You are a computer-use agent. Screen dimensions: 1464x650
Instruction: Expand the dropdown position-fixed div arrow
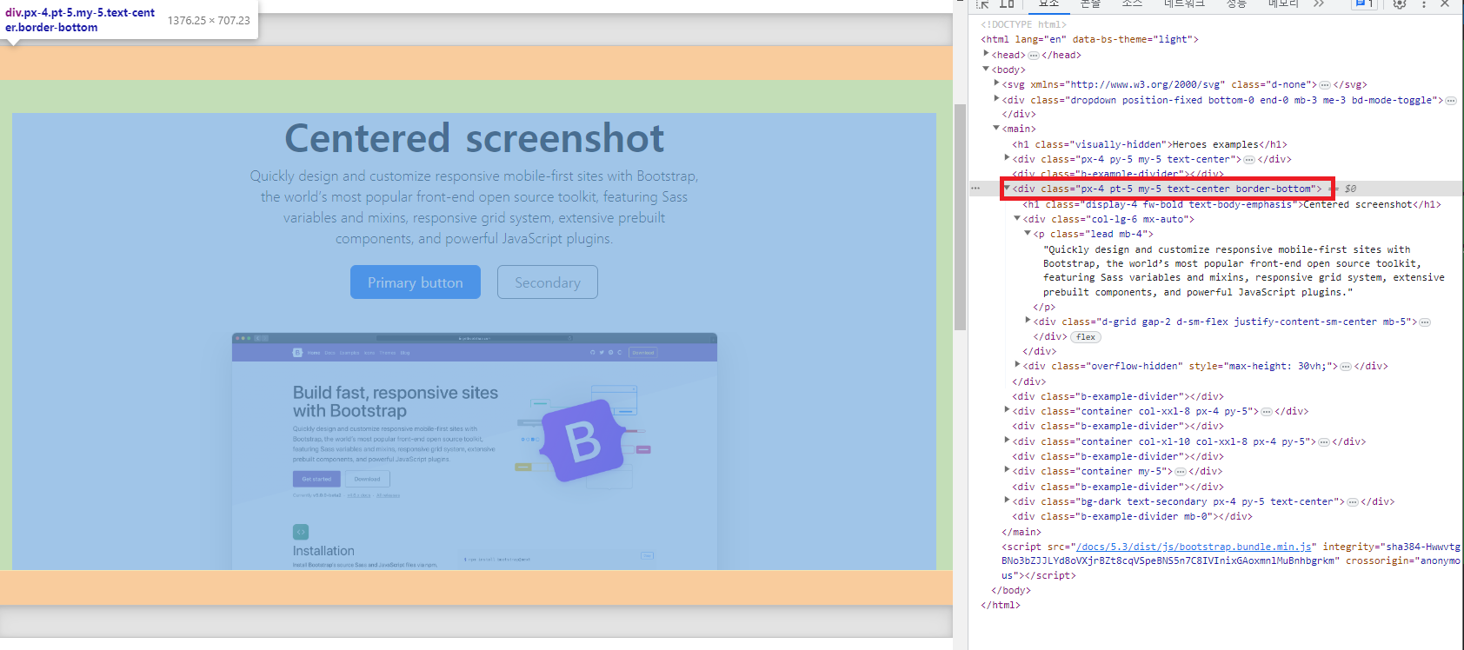click(x=997, y=99)
